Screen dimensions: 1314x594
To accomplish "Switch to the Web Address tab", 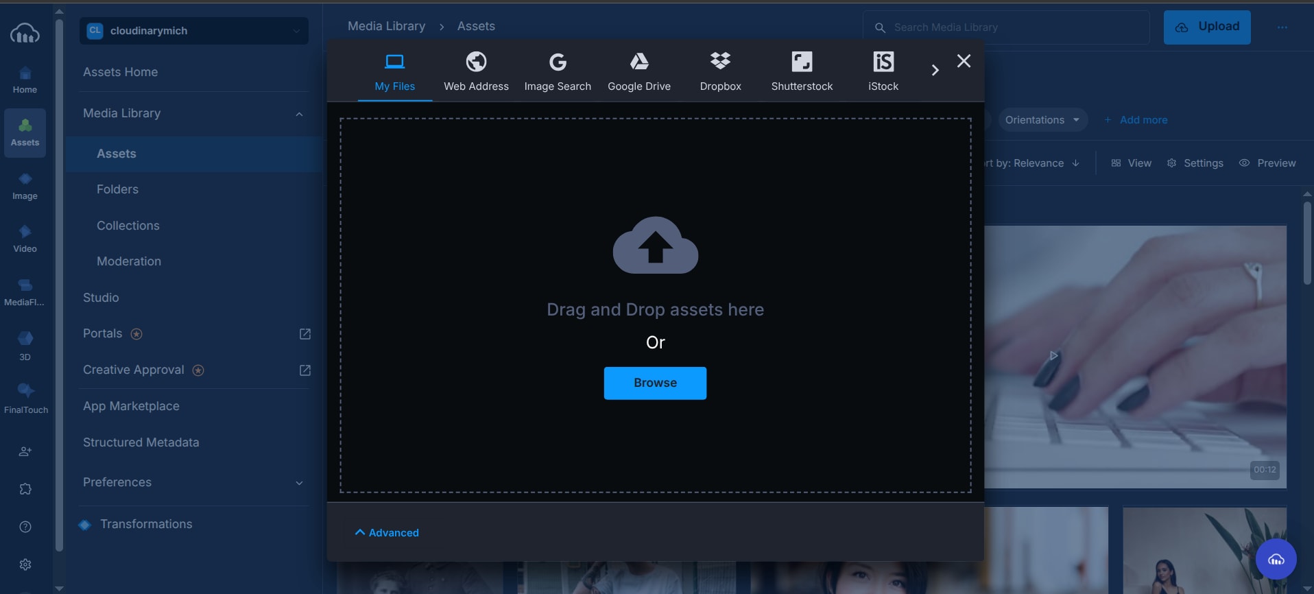I will (x=476, y=71).
